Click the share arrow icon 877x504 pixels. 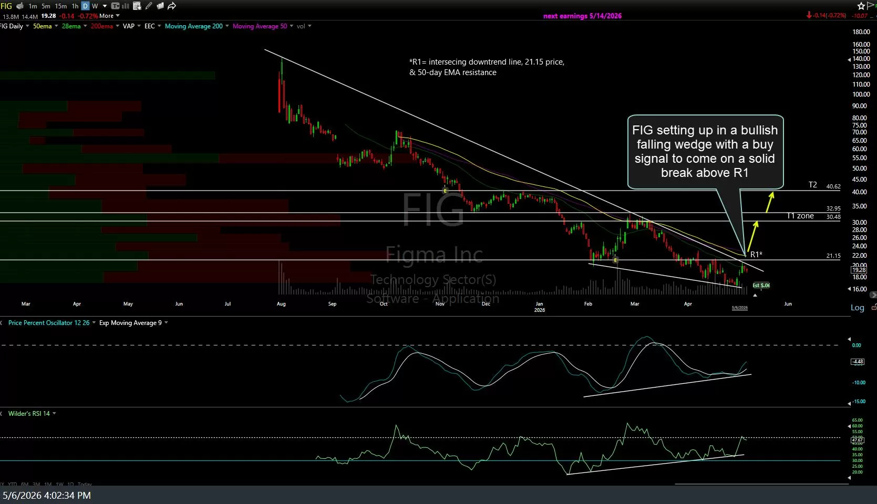click(171, 6)
